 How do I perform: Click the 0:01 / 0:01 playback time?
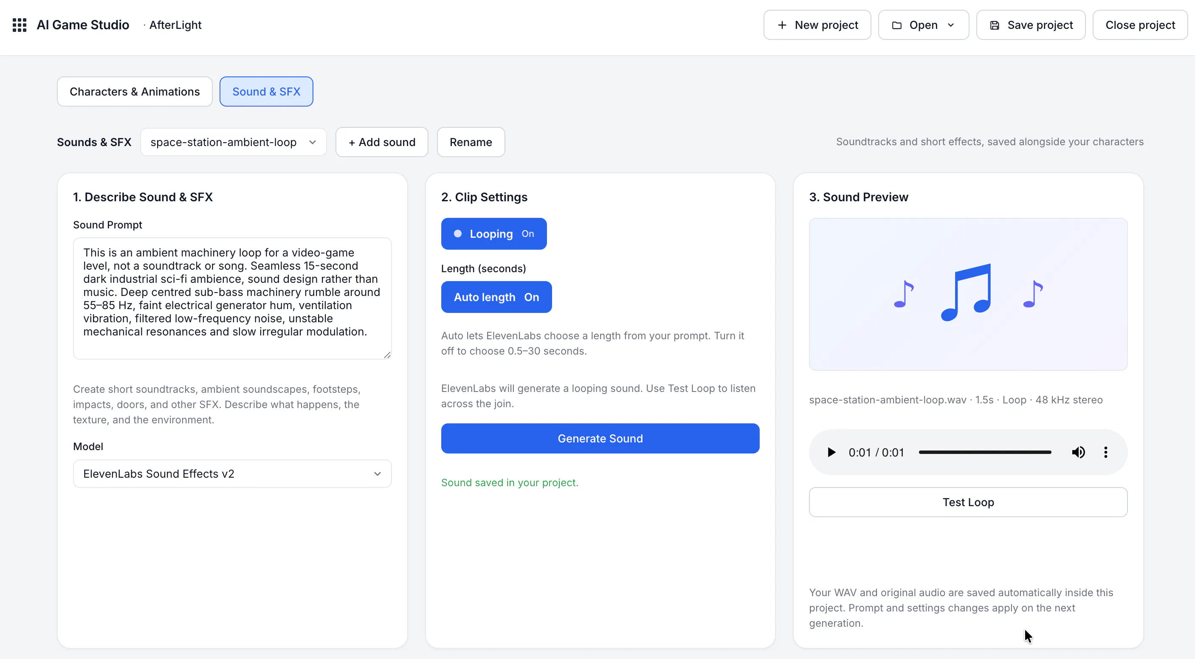click(877, 452)
